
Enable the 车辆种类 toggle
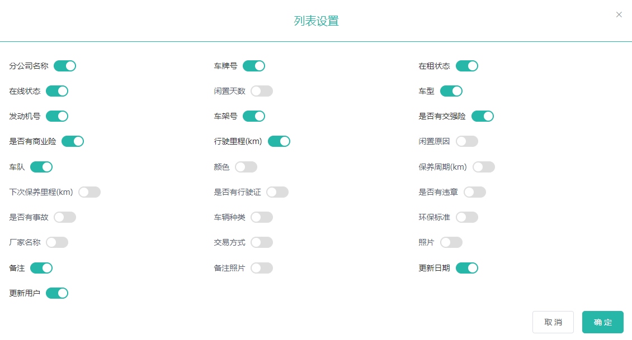tap(261, 217)
